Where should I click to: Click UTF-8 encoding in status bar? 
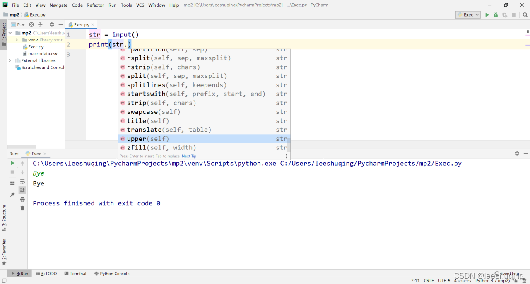(444, 280)
